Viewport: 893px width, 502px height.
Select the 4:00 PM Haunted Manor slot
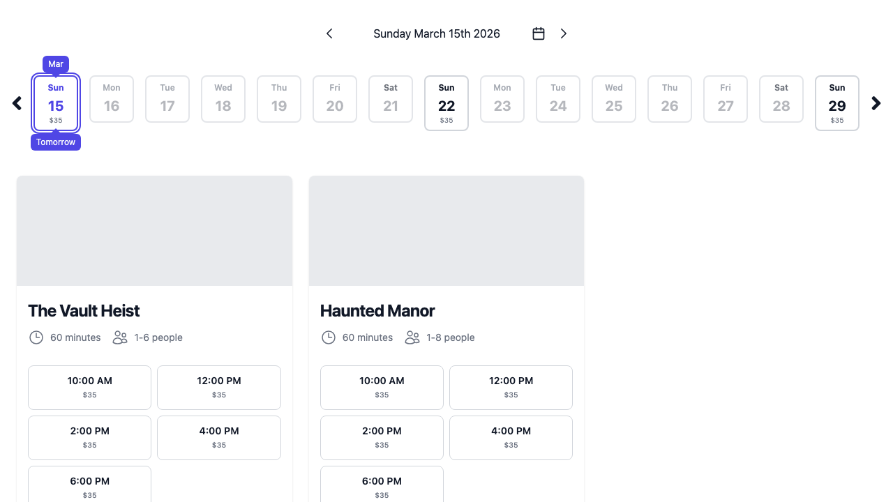(511, 437)
